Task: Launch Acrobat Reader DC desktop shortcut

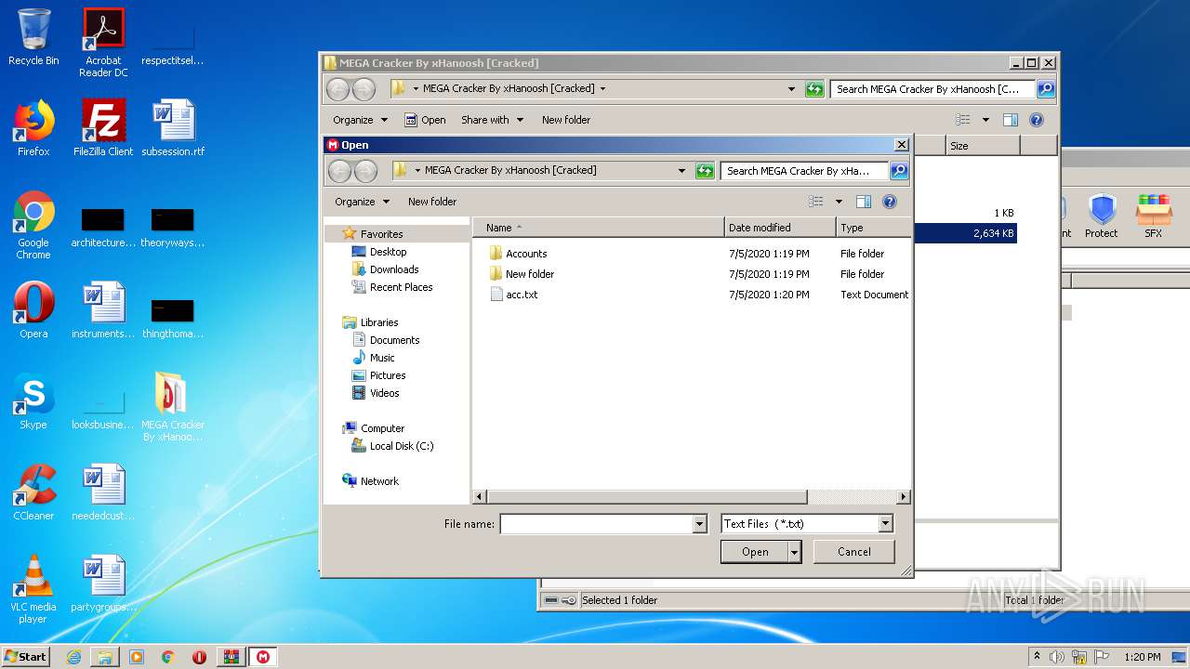Action: pos(103,43)
